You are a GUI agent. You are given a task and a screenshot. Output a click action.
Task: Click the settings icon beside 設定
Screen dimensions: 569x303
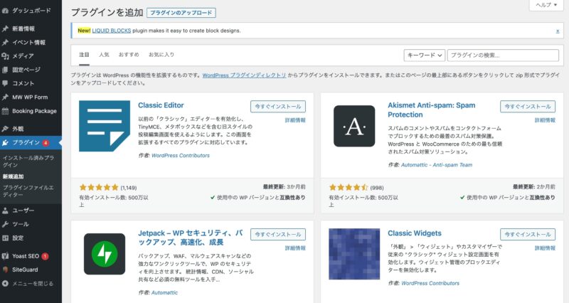(x=5, y=238)
